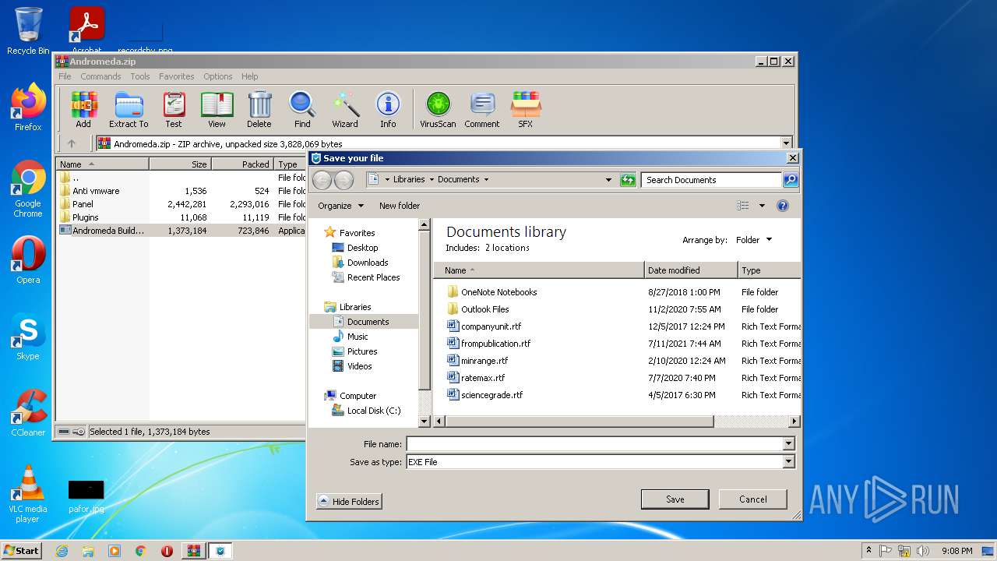
Task: Expand the view options arrow
Action: [762, 206]
